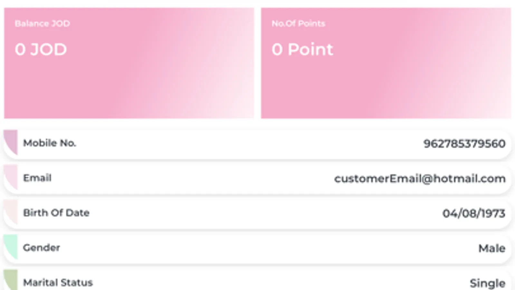The height and width of the screenshot is (290, 515).
Task: Click the Birth Of Date label
Action: pyautogui.click(x=56, y=213)
